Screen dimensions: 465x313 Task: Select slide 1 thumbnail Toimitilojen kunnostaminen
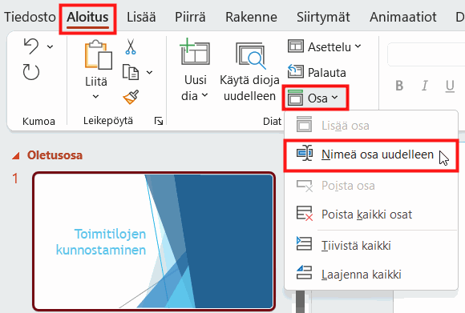[x=154, y=241]
